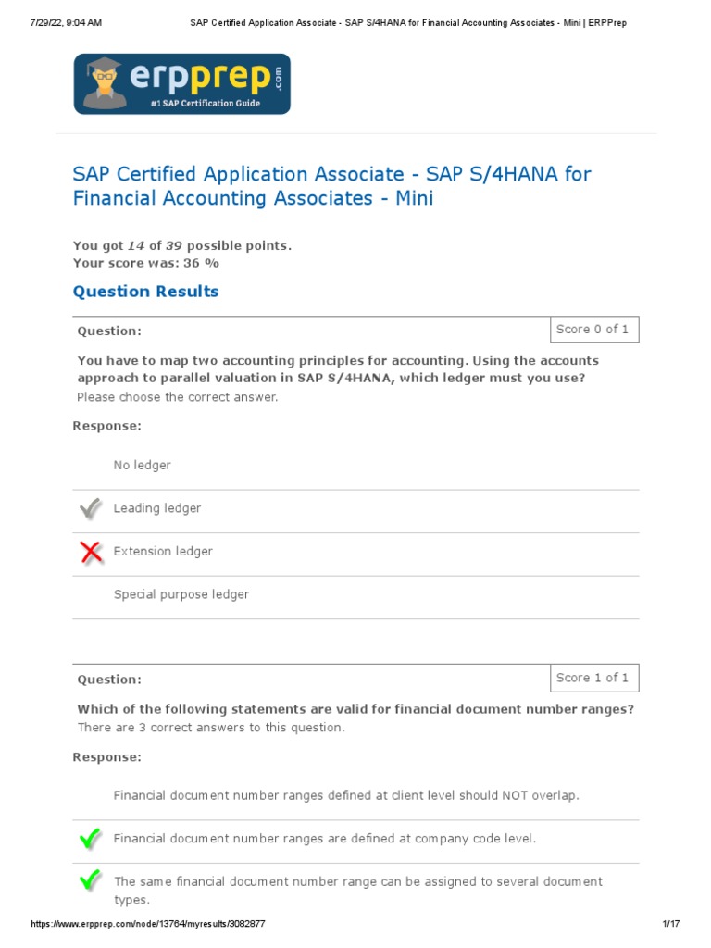Select the 'Extension ledger' answer text
This screenshot has width=711, height=948.
163,551
